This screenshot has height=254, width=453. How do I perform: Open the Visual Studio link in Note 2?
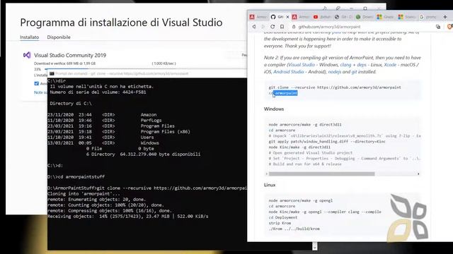pos(302,65)
